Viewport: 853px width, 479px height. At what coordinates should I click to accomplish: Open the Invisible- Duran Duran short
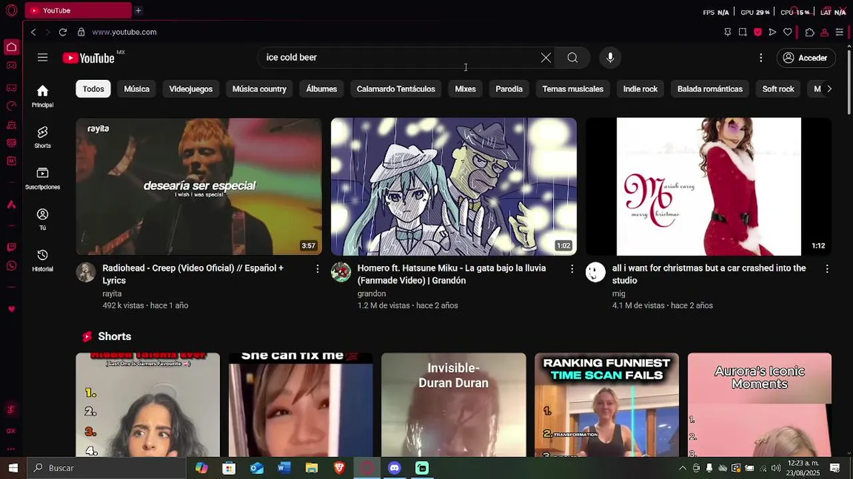point(453,404)
